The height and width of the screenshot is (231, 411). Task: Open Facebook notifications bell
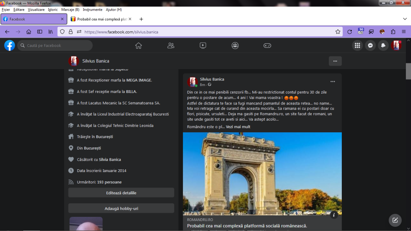[383, 45]
